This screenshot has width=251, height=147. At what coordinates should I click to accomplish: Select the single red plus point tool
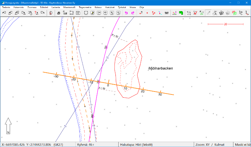tap(147, 13)
